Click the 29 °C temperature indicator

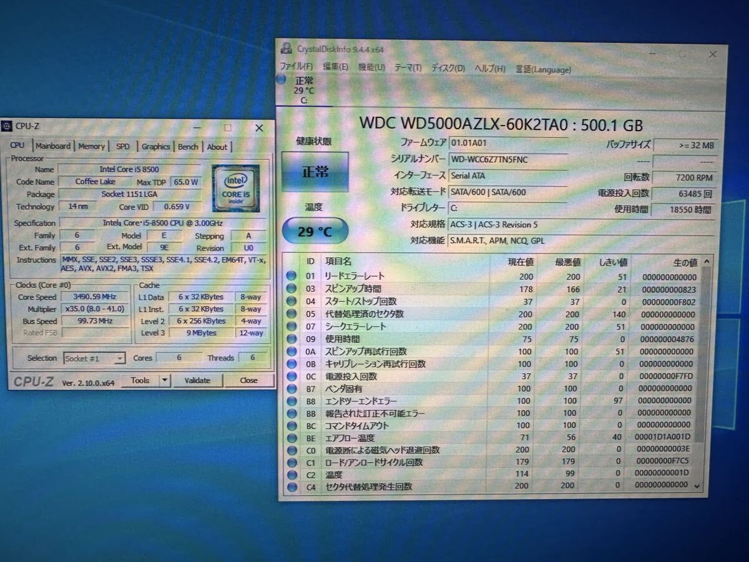pos(315,232)
